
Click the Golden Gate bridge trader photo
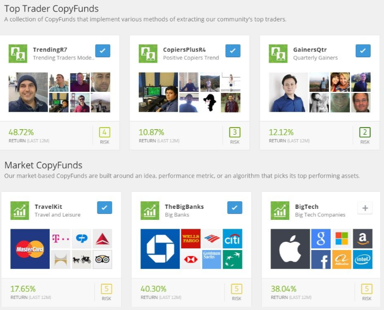click(80, 103)
